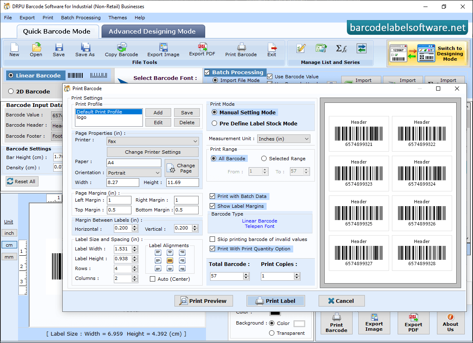Viewport: 473px width, 343px height.
Task: Select bottom-right label alignment icon
Action: coord(182,268)
